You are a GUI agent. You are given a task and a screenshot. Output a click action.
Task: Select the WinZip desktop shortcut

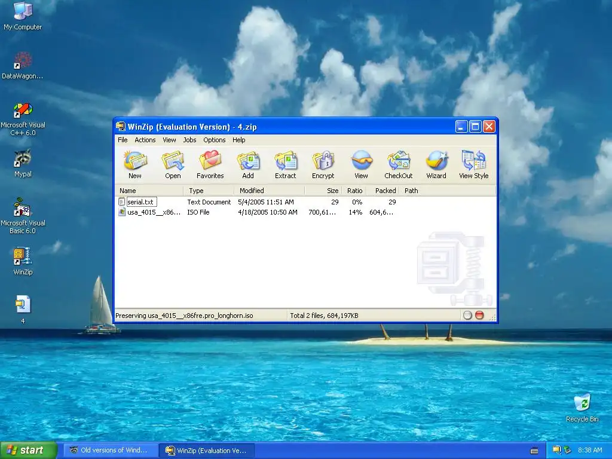coord(23,261)
